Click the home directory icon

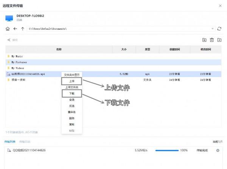[8, 29]
